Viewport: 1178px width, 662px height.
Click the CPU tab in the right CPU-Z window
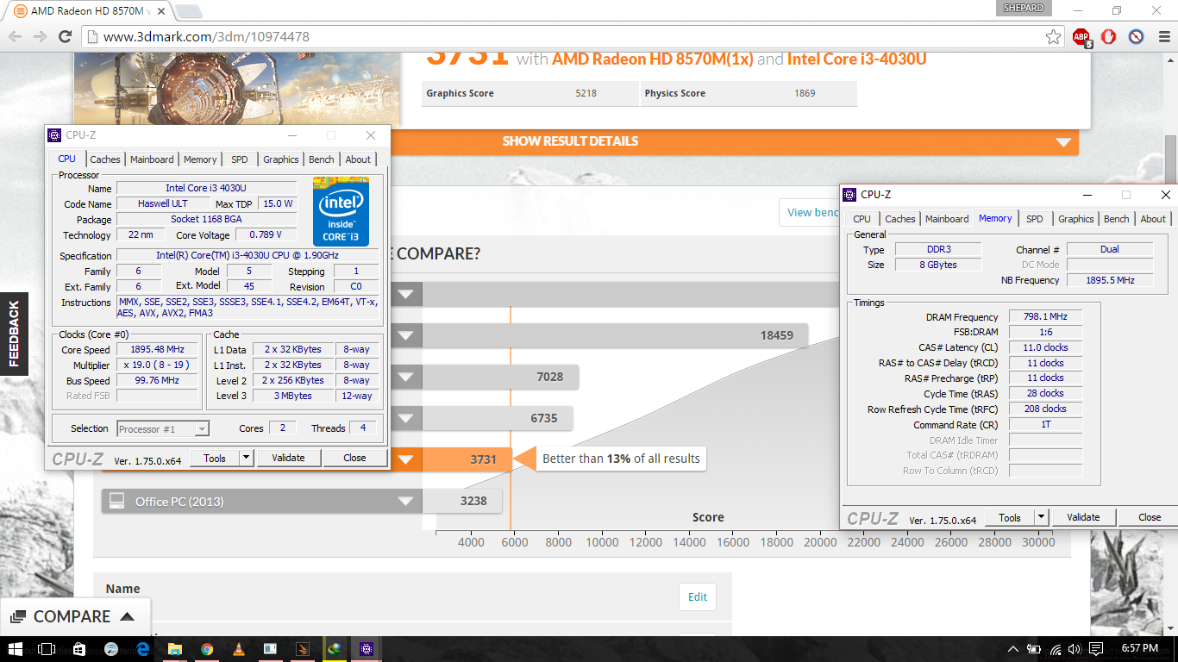pos(862,219)
